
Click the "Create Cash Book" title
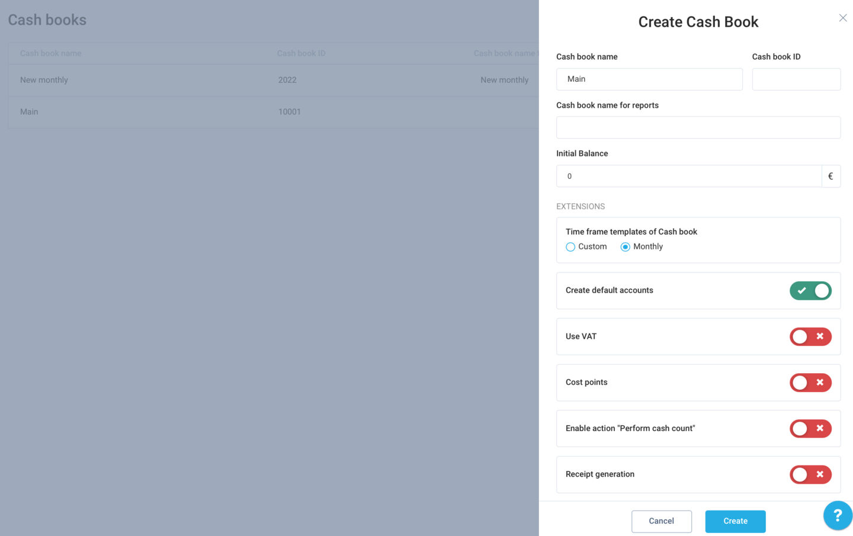click(x=698, y=22)
